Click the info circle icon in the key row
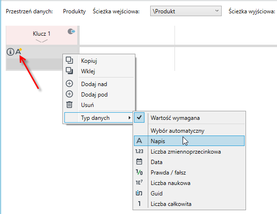This screenshot has width=277, height=214. point(10,52)
